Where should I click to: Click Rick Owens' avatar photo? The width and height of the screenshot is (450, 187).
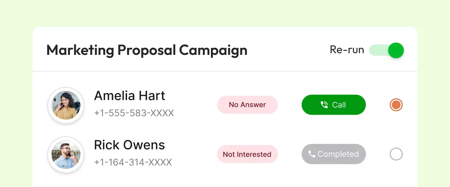[x=66, y=154]
